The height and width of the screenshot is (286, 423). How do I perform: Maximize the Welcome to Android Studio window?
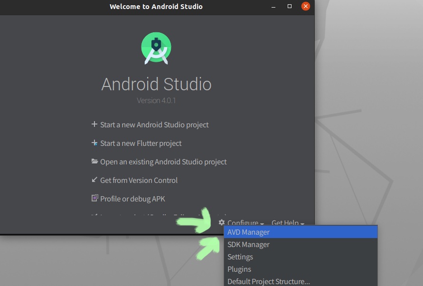point(290,6)
